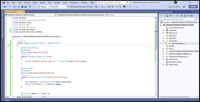This screenshot has width=200, height=102.
Task: Expand the Properties node
Action: tap(163, 30)
